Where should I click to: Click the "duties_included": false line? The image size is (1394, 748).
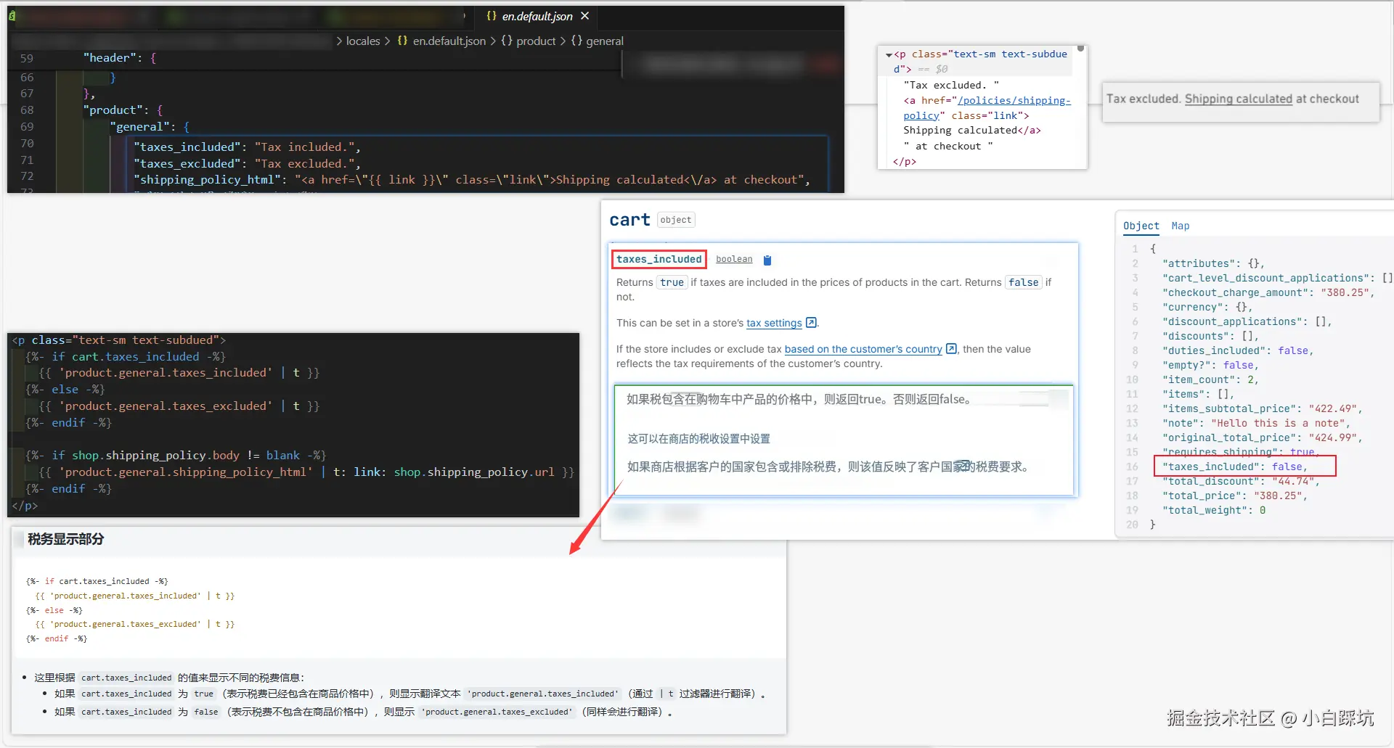(x=1238, y=350)
